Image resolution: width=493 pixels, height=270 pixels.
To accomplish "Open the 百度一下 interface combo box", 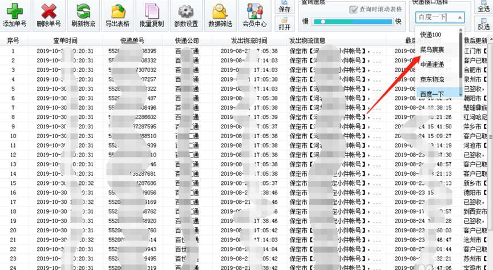I will pos(440,17).
